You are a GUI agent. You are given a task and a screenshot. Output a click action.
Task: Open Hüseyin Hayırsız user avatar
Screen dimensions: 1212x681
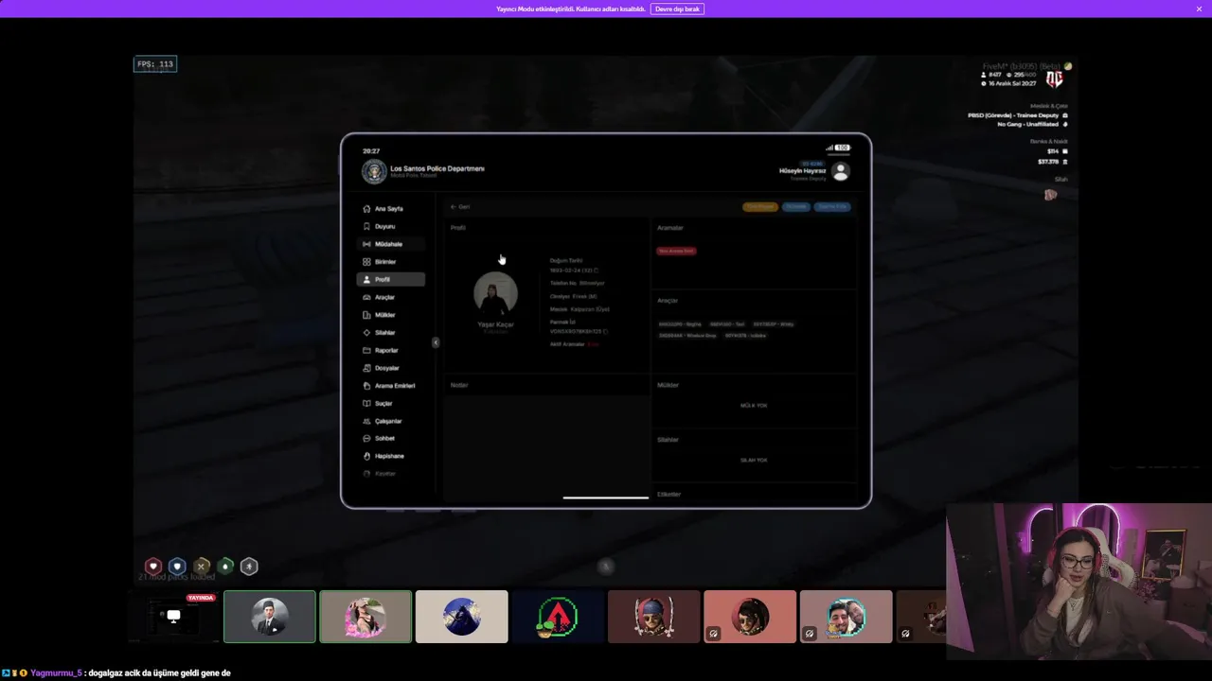click(840, 171)
